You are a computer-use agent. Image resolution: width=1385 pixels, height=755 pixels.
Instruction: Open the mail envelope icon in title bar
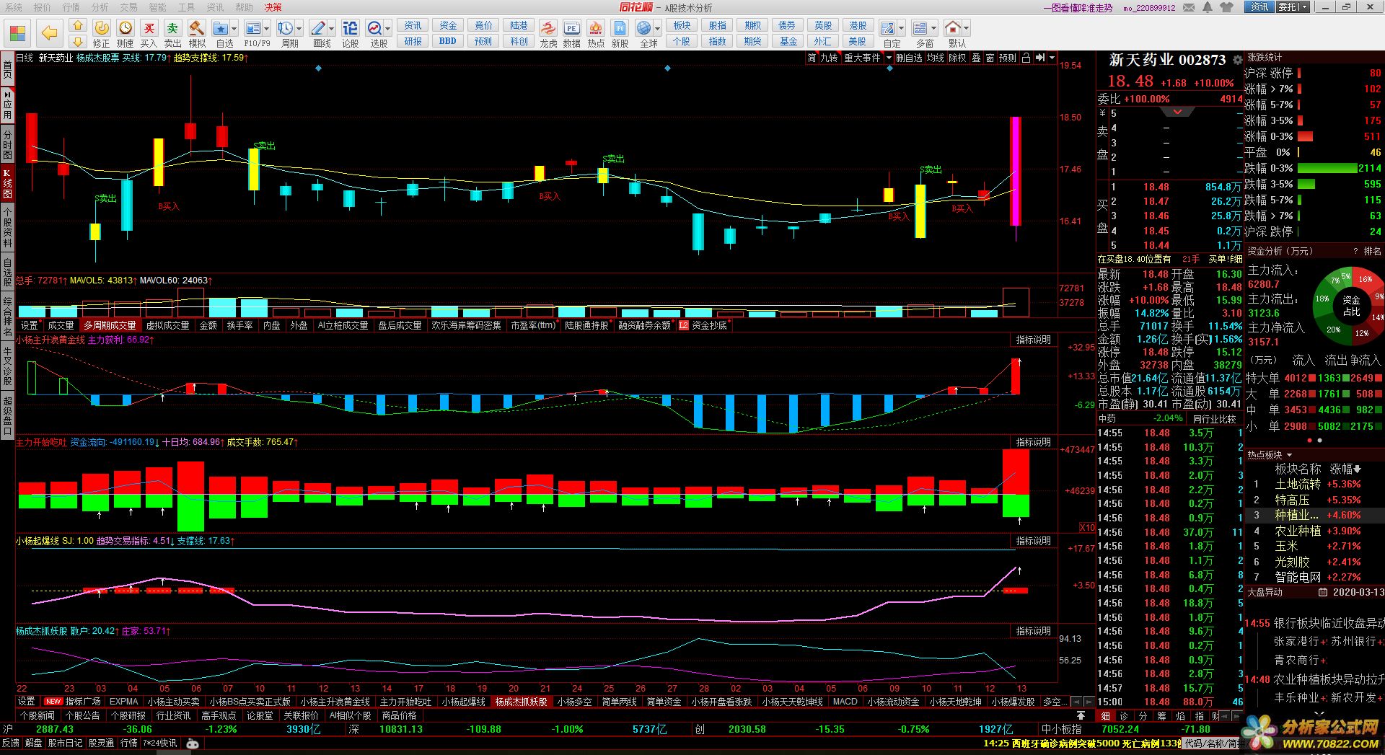tap(1188, 7)
